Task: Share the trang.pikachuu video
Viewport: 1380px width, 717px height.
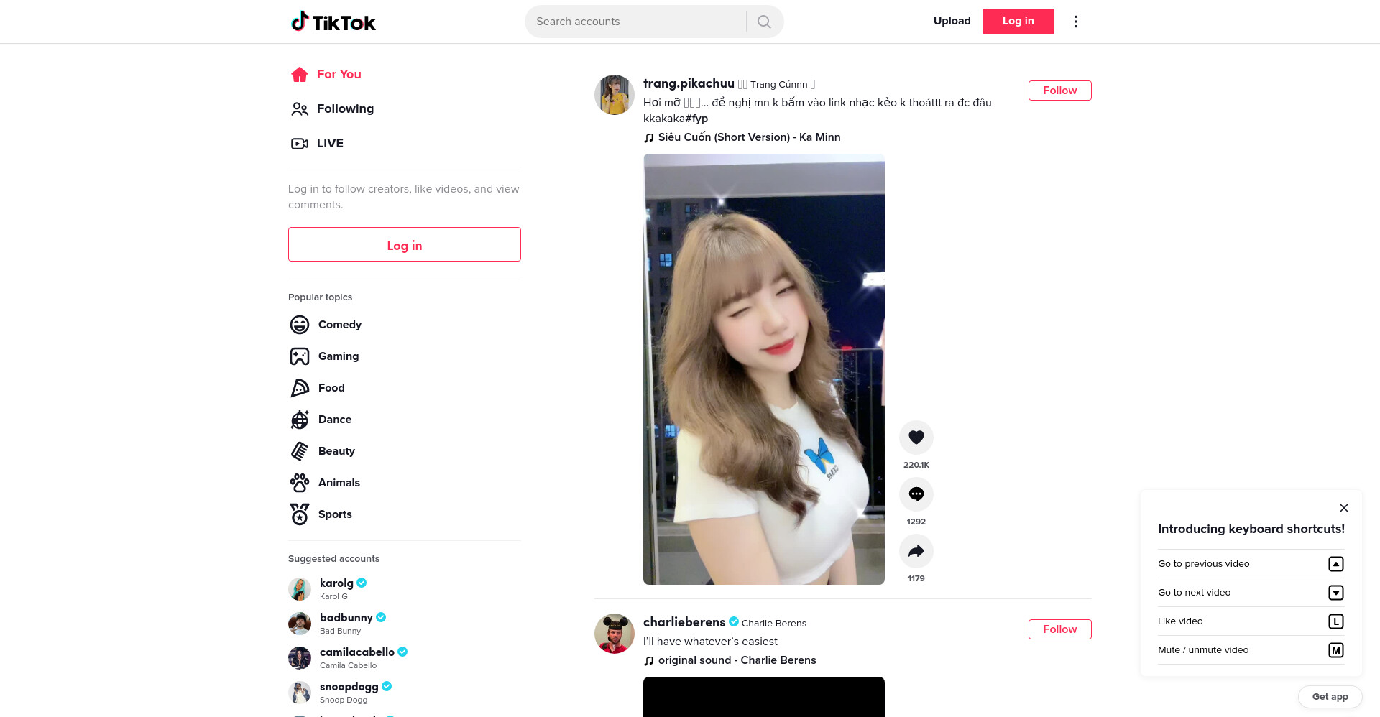Action: [916, 551]
